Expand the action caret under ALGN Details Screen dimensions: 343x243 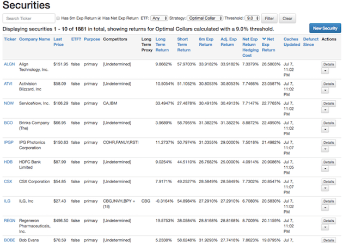click(x=325, y=71)
